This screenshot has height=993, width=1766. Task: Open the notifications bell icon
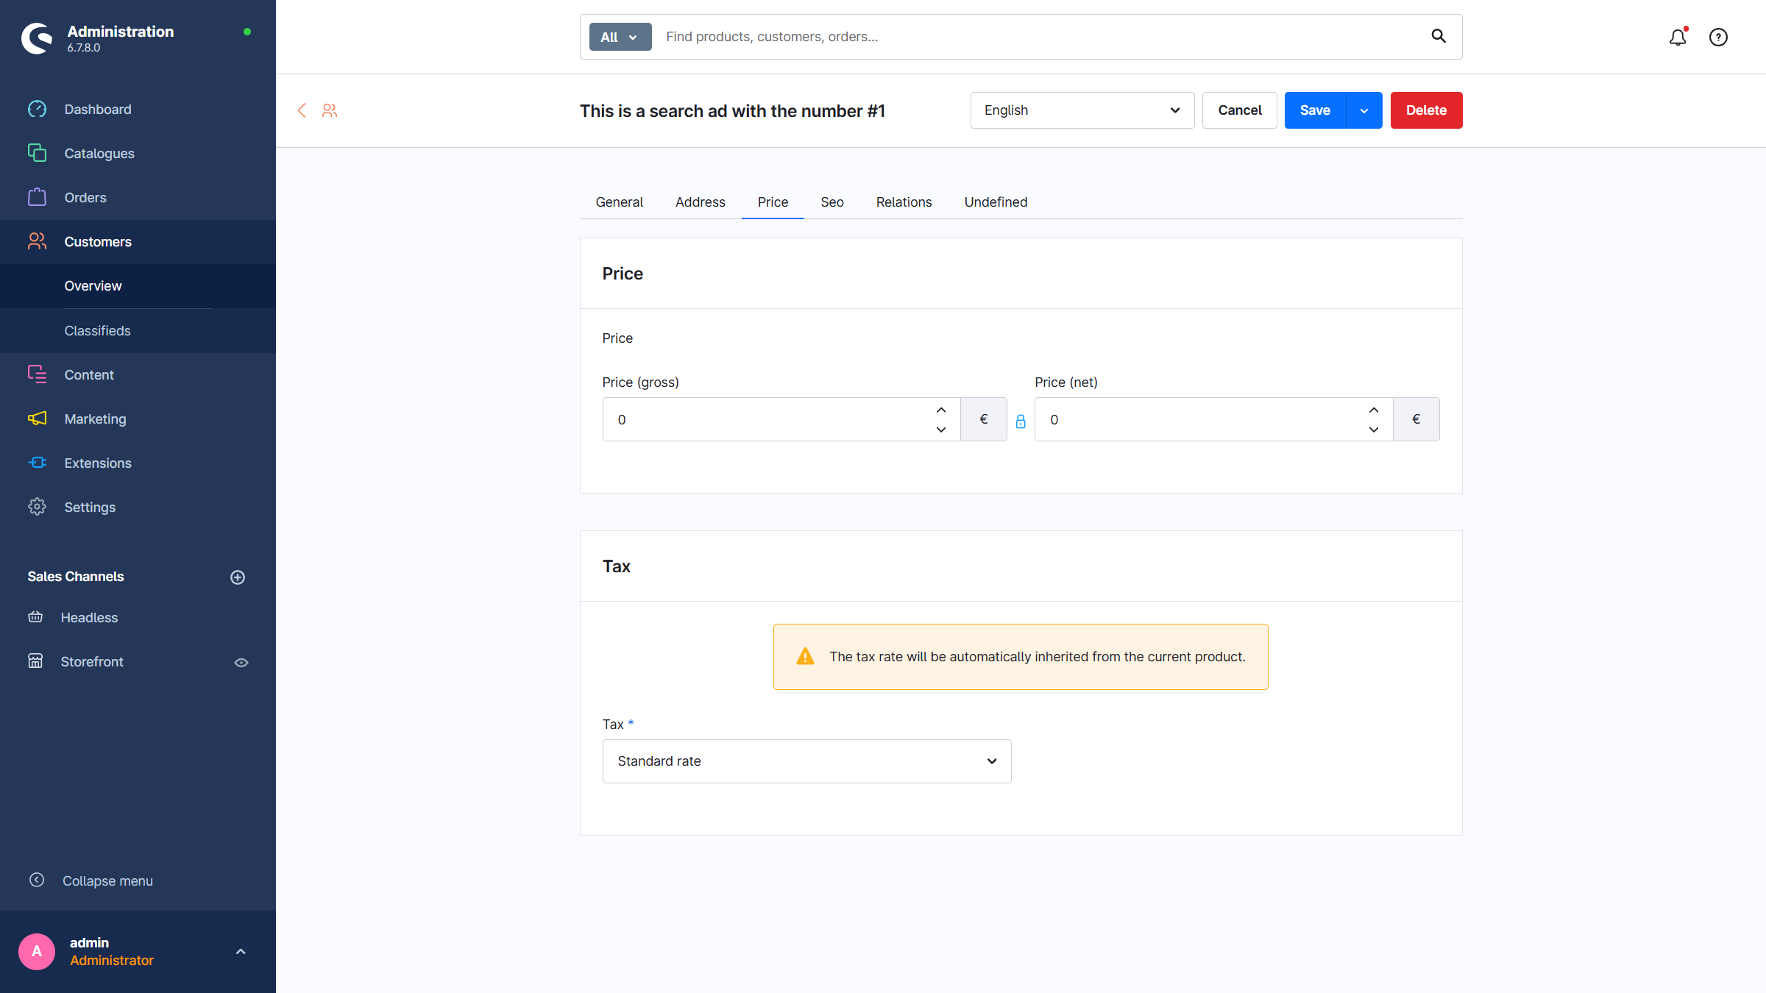pyautogui.click(x=1677, y=37)
